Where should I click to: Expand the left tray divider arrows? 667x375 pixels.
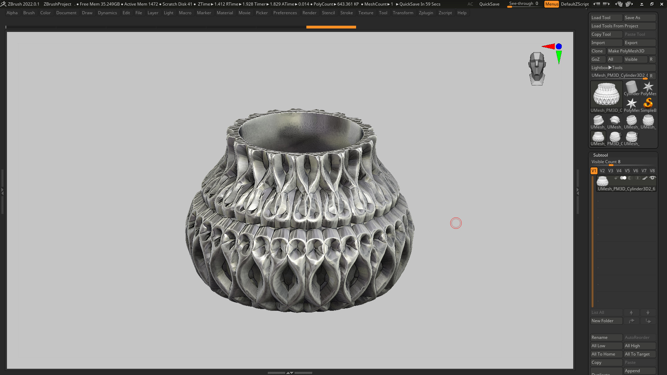(2, 191)
